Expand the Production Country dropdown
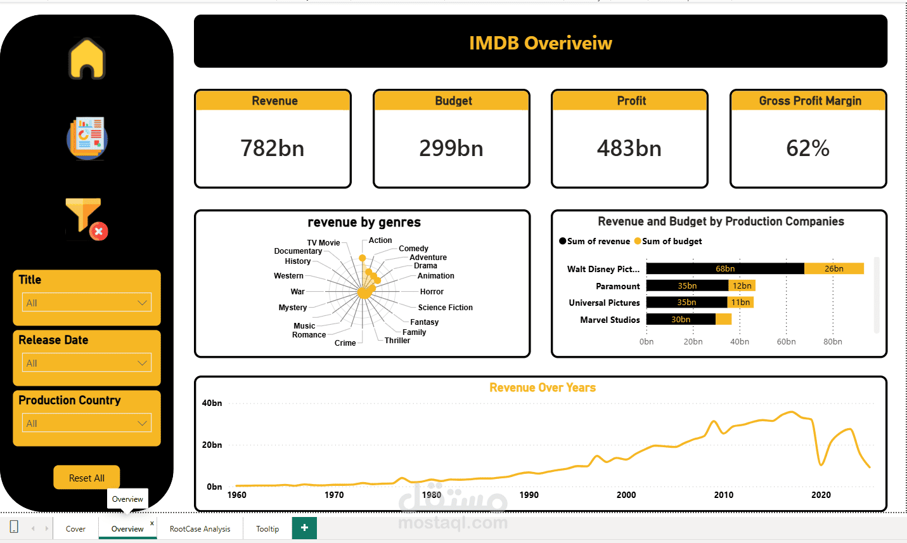 [x=87, y=423]
